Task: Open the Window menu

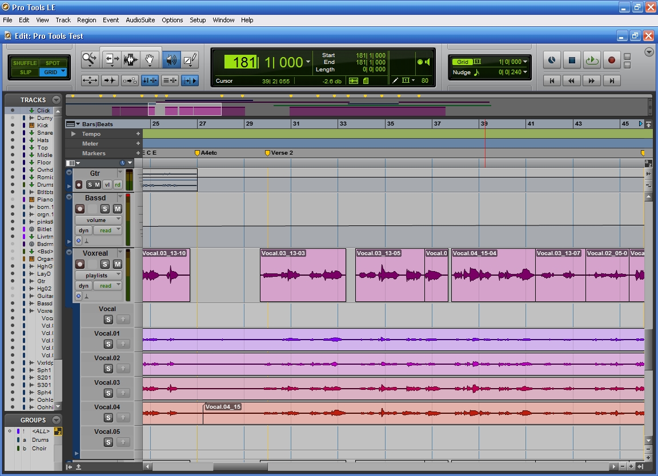Action: pos(223,20)
